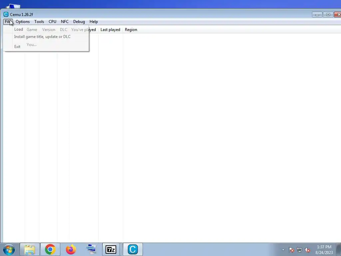Screen dimensions: 341x256
Task: Choose Load from the File menu
Action: pos(46,29)
